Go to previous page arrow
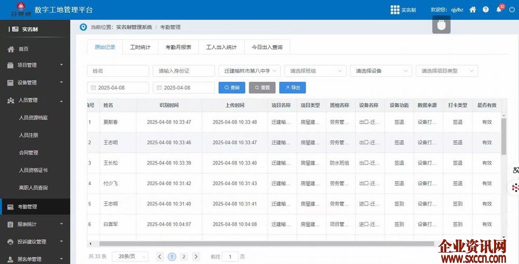This screenshot has width=519, height=264. coord(159,256)
